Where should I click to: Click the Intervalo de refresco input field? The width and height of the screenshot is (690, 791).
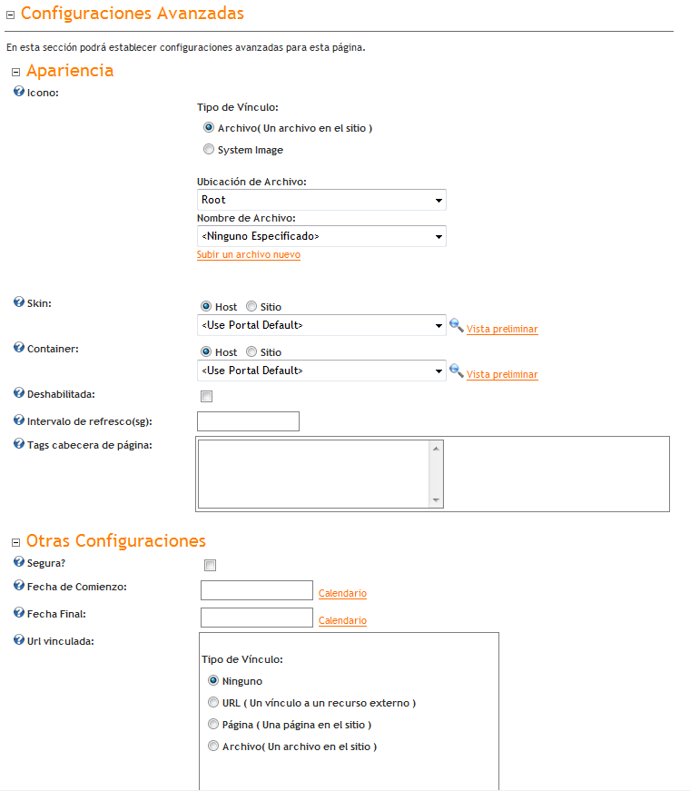(248, 421)
